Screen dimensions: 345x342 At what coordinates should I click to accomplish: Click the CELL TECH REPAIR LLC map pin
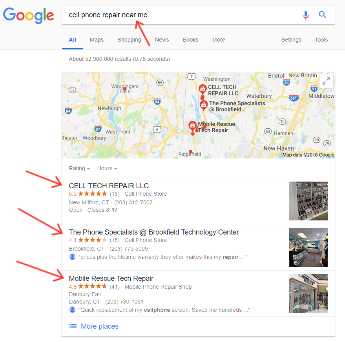coord(203,89)
